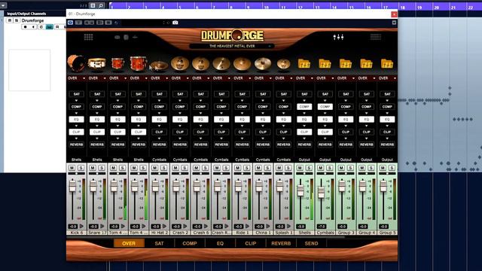Screen dimensions: 482x271
Task: Open the Group 5 folder icon
Action: coord(387,63)
